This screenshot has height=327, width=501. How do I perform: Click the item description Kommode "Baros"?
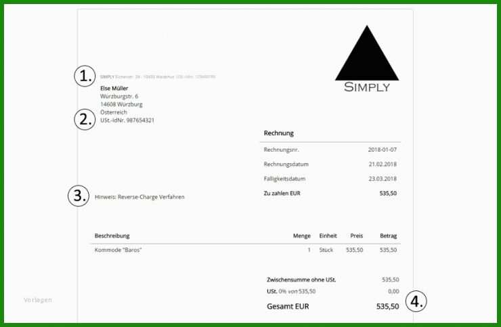(x=118, y=250)
